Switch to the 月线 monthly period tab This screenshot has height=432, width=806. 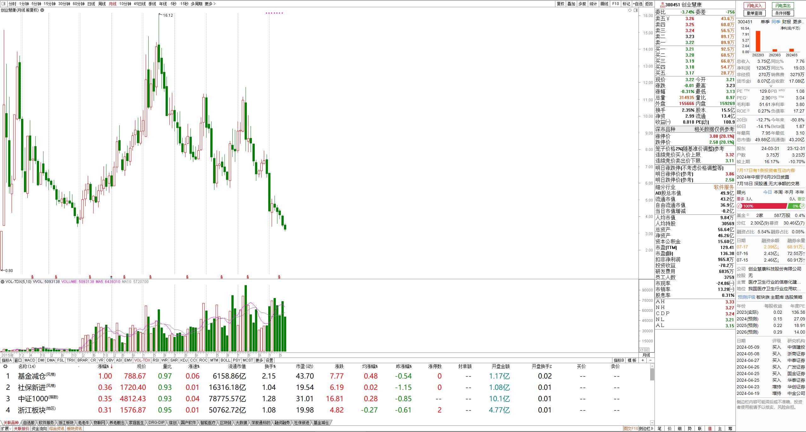[x=112, y=4]
